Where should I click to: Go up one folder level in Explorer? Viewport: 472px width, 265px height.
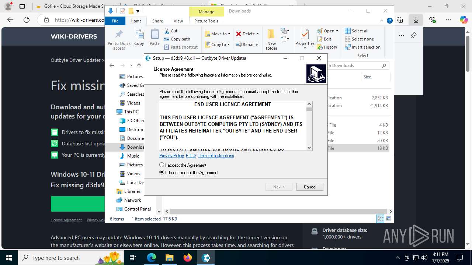(x=139, y=66)
